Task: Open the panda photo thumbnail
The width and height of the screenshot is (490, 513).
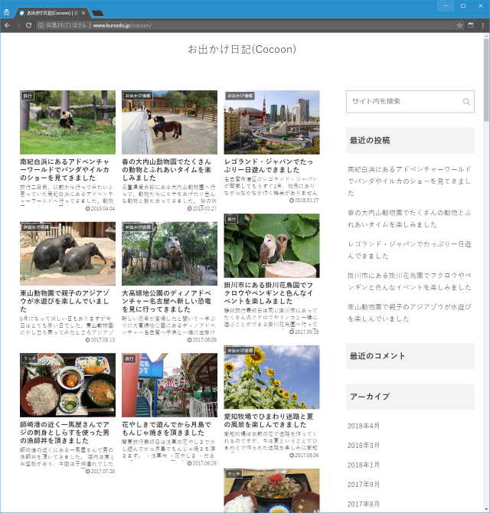Action: (67, 123)
